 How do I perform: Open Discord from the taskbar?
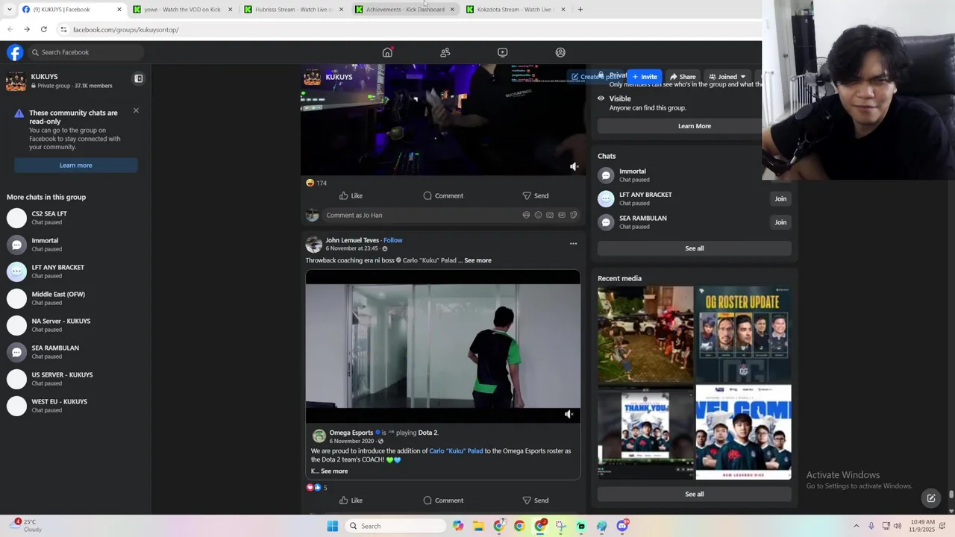(x=622, y=526)
